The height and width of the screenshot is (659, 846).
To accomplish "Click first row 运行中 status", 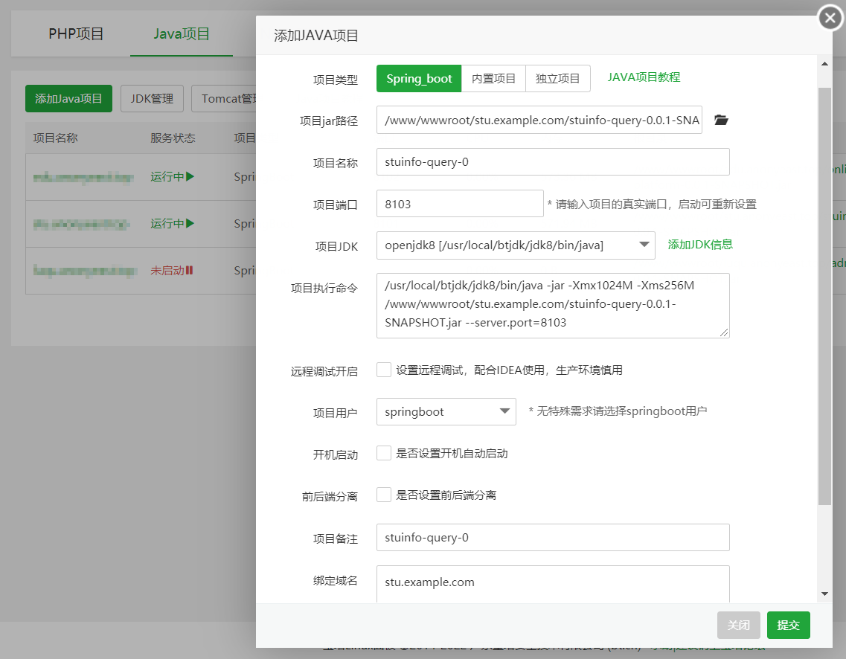I will tap(172, 177).
